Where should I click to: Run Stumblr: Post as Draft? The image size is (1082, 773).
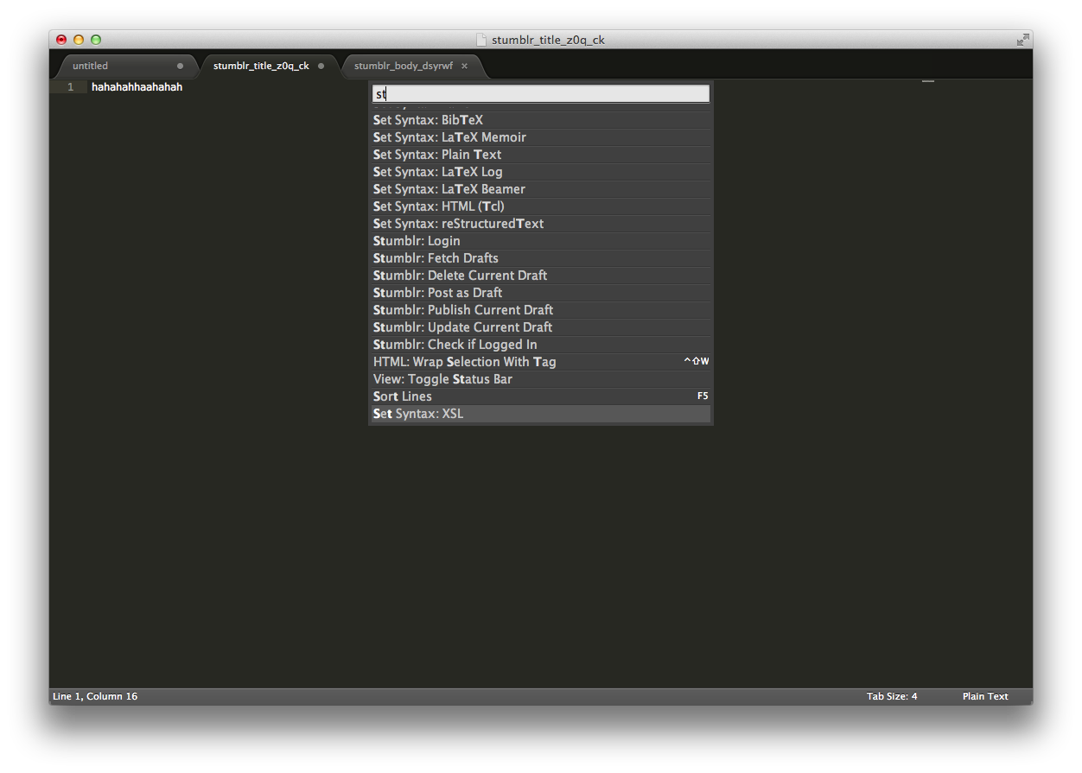click(541, 293)
